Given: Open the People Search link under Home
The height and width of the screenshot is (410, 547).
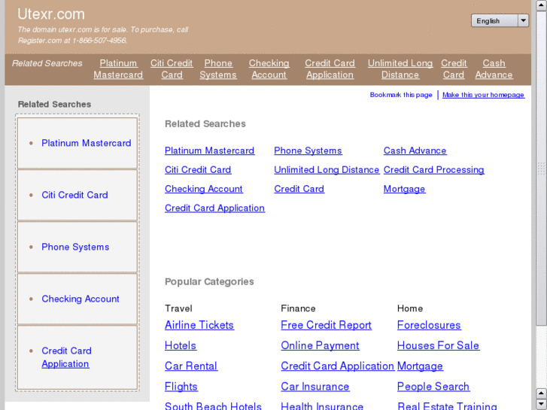Looking at the screenshot, I should point(433,387).
